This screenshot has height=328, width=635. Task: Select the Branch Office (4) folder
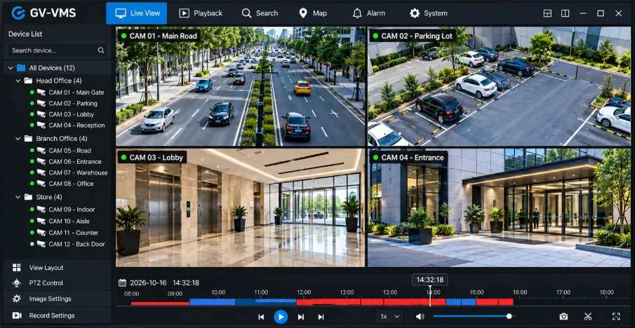coord(56,139)
